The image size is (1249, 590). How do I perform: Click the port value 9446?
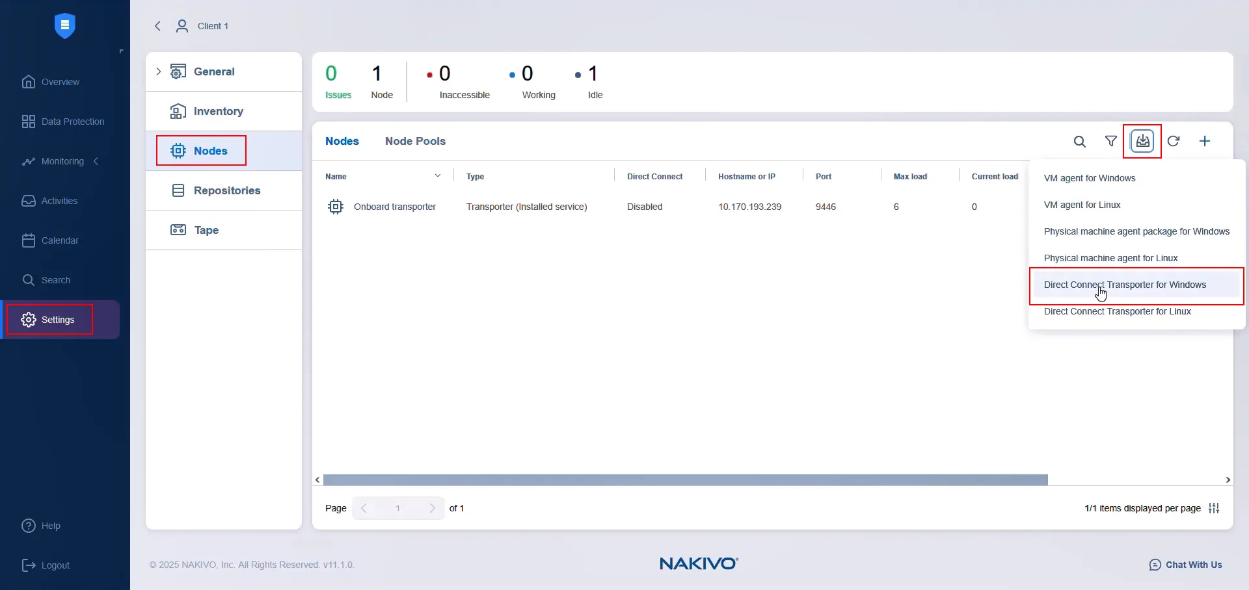(826, 207)
